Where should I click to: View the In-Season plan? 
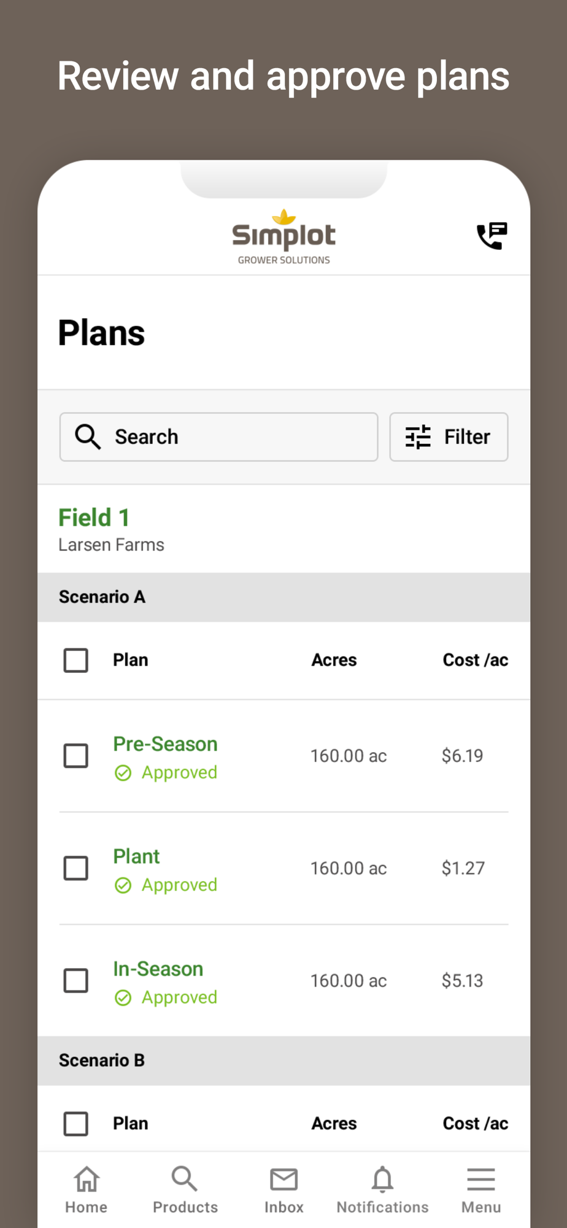(x=158, y=969)
